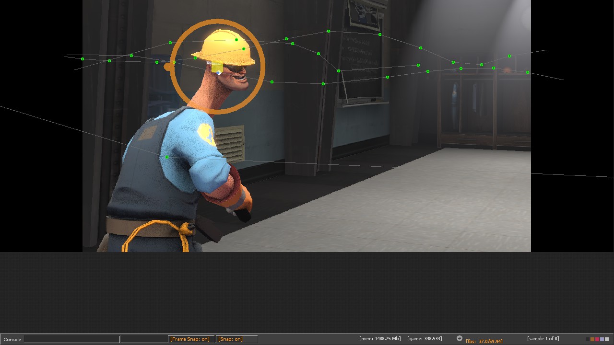Click the knob on the orange ring's left edge
The width and height of the screenshot is (614, 345).
click(x=167, y=67)
